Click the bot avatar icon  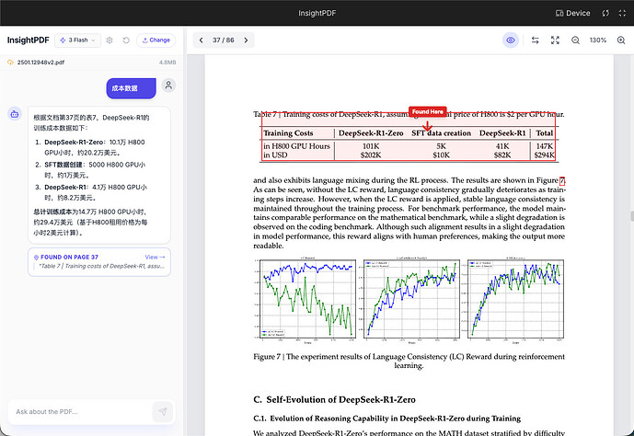[x=15, y=114]
